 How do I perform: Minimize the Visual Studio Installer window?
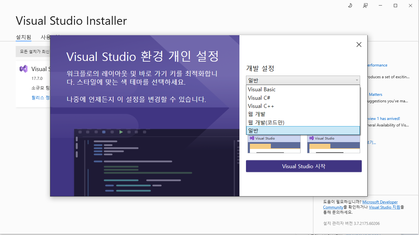(380, 6)
